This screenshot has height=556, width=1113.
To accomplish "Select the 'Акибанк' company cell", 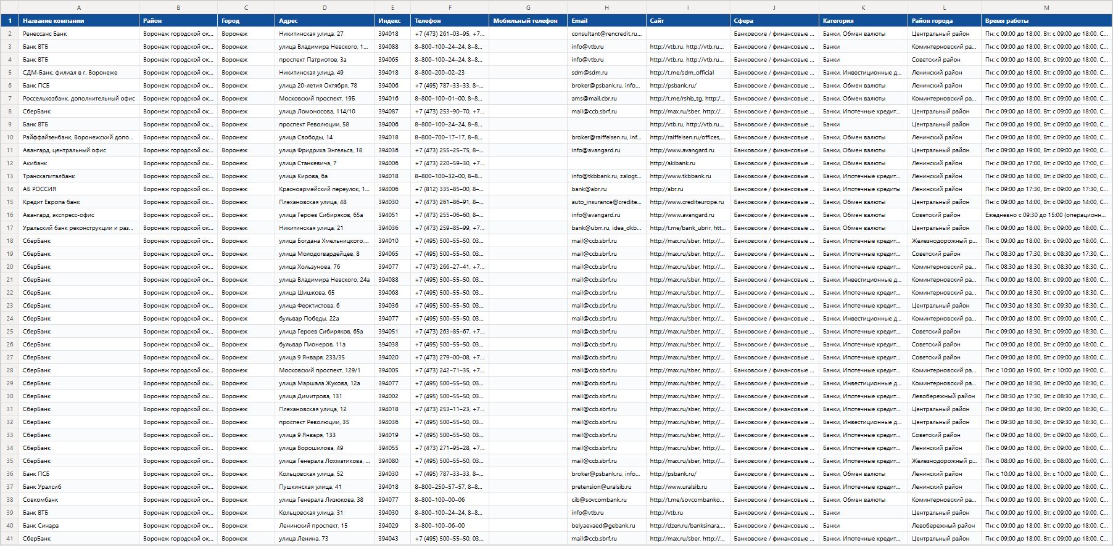I will pos(79,163).
